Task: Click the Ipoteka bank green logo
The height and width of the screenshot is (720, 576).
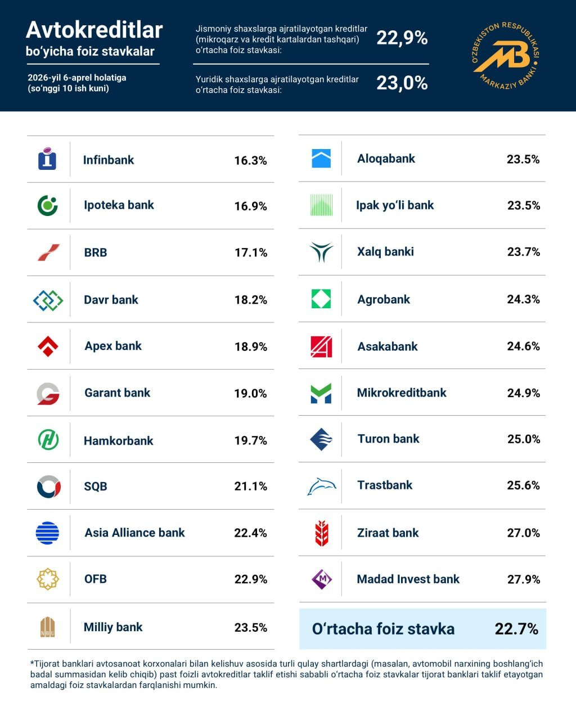Action: 47,205
